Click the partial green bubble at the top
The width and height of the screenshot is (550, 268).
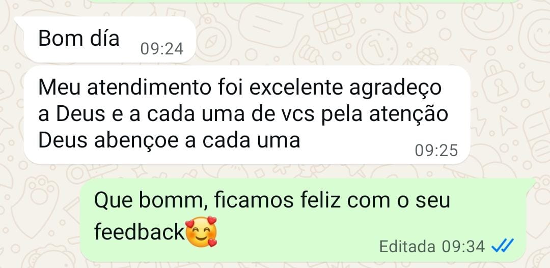(304, 1)
